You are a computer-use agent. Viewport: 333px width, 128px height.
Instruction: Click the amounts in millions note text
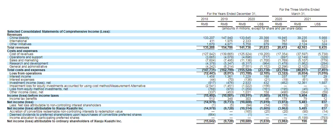(x=262, y=28)
